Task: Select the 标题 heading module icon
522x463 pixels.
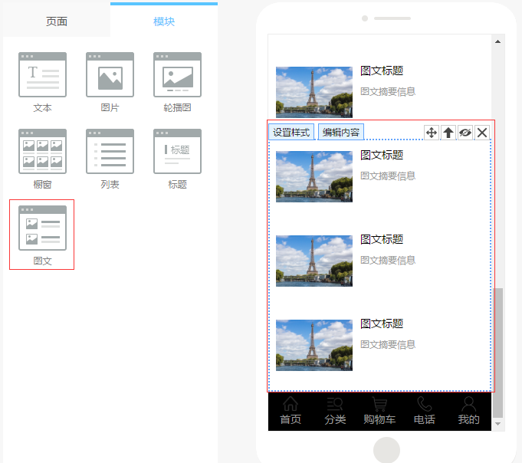Action: 177,152
